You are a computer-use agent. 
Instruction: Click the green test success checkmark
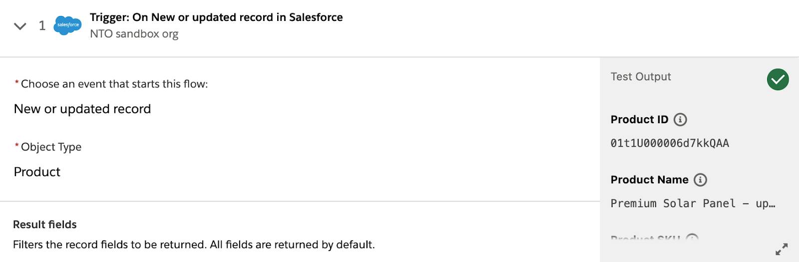click(778, 79)
